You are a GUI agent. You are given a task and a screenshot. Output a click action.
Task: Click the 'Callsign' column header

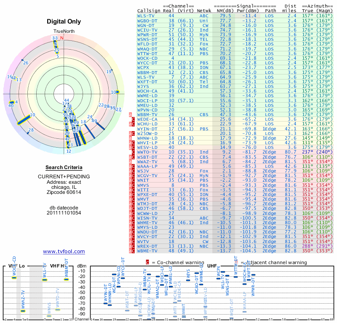pos(149,11)
